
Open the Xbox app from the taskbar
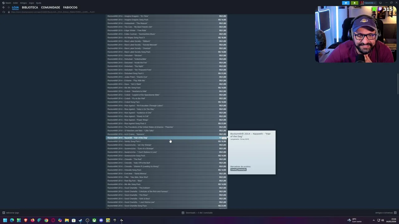[x=94, y=220]
